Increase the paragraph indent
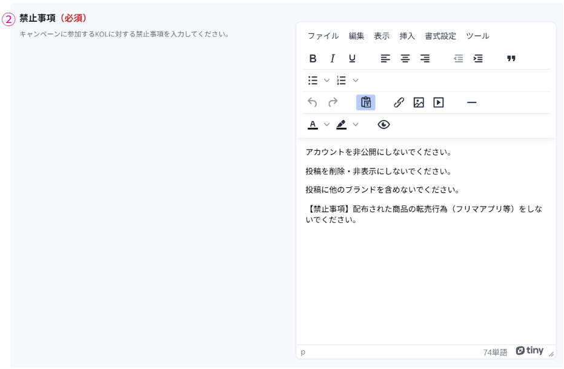 (478, 59)
